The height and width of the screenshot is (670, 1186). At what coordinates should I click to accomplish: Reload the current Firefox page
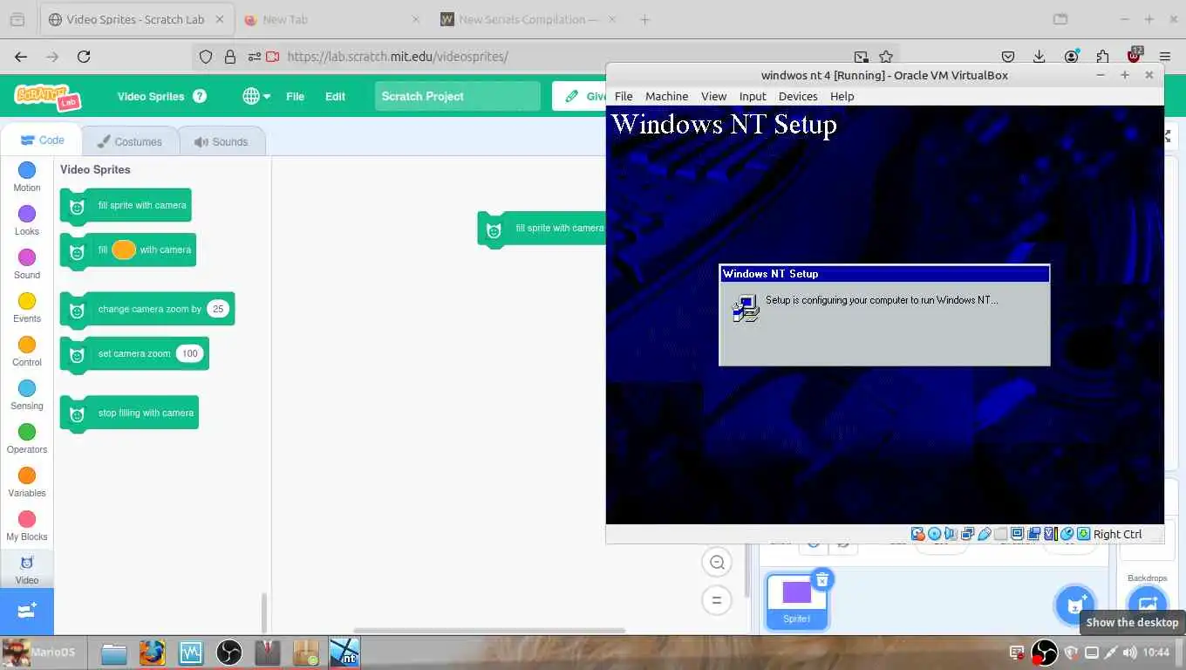click(x=84, y=57)
